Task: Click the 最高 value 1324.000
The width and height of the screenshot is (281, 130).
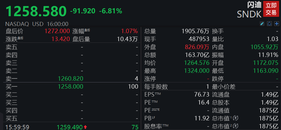Action: tap(197, 71)
